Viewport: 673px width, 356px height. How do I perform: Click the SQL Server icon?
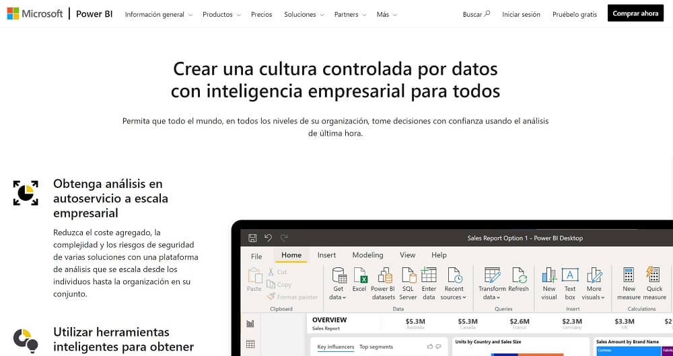[x=409, y=275]
